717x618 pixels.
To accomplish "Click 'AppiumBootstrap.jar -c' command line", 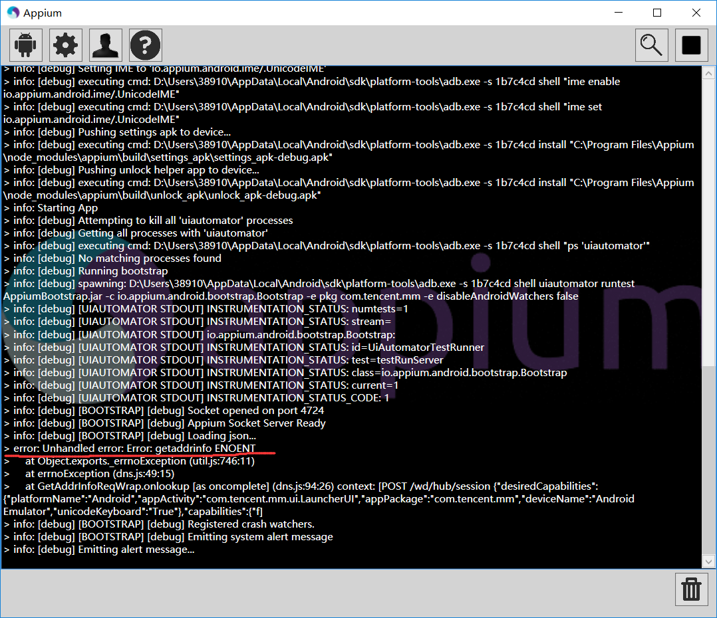I will [291, 296].
